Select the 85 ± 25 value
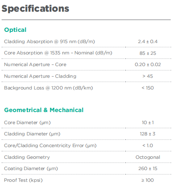Image resolution: width=181 pixels, height=185 pixels. (x=148, y=53)
